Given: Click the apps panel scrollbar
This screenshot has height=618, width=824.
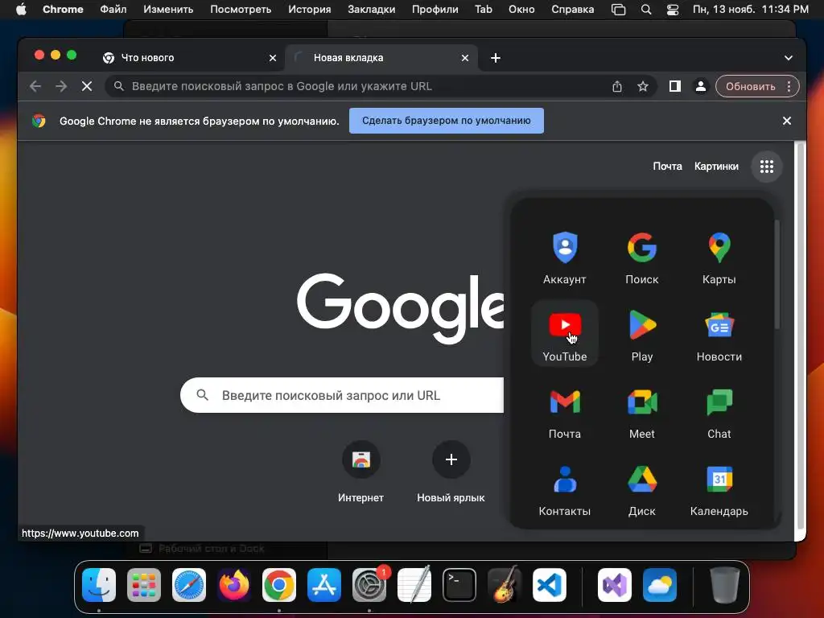Looking at the screenshot, I should [777, 274].
